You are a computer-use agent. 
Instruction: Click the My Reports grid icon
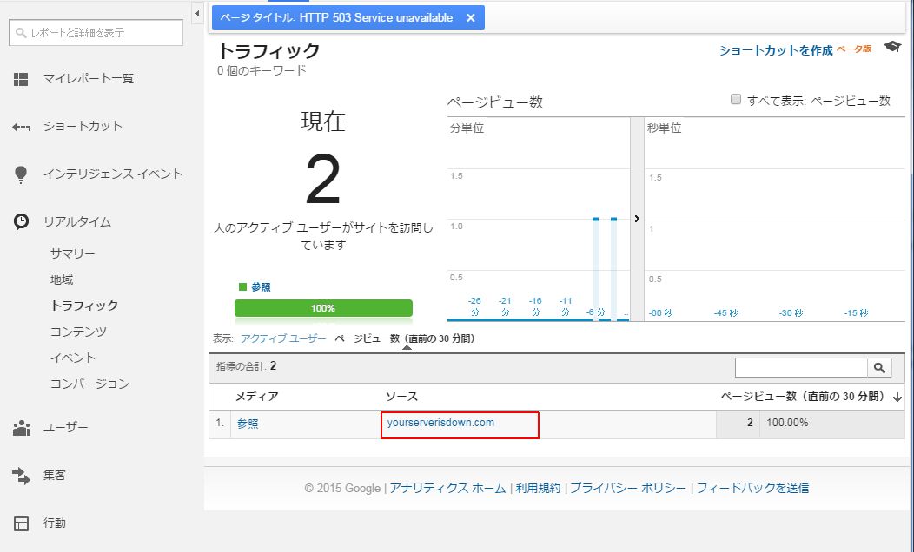pos(21,79)
